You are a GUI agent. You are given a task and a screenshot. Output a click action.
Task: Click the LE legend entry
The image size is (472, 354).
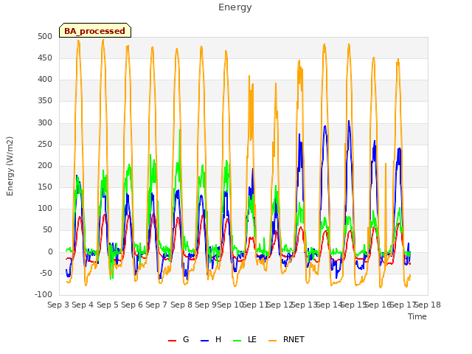[x=245, y=339]
